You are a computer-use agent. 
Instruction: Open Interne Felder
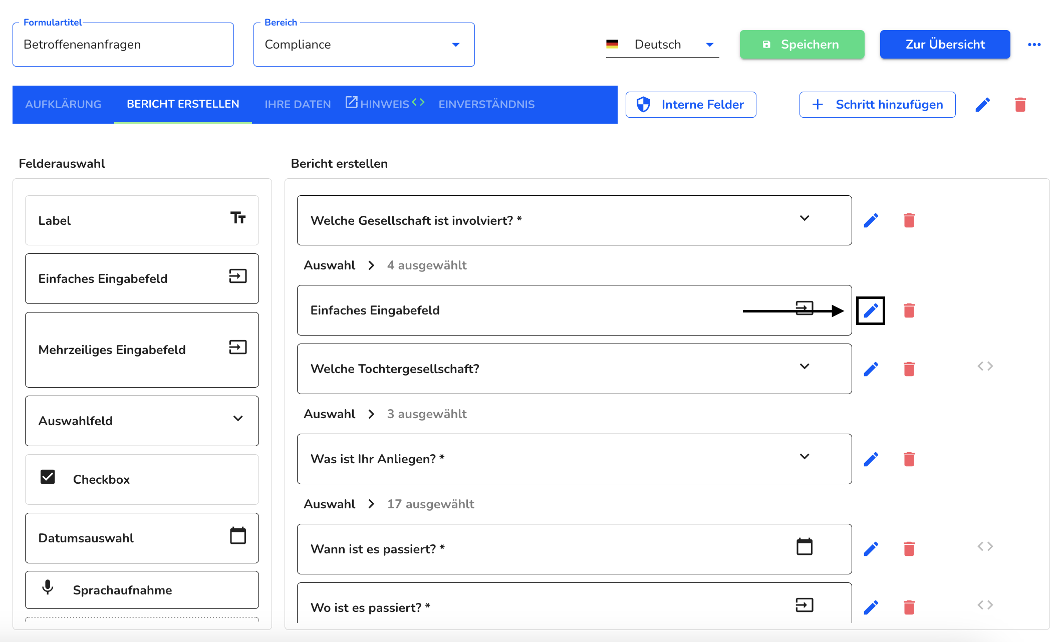click(691, 105)
